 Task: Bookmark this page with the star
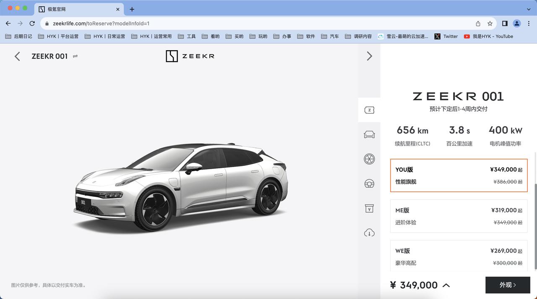click(490, 23)
